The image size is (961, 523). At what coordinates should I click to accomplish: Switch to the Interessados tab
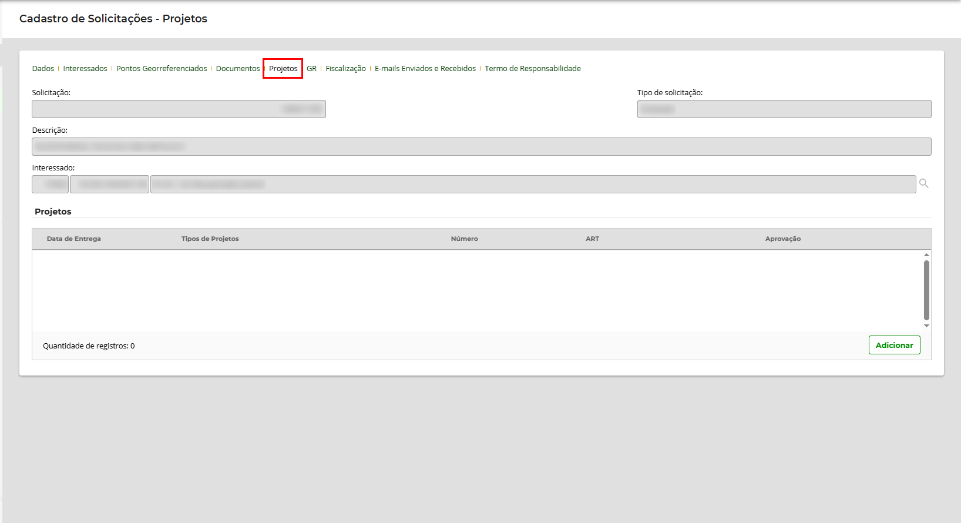tap(85, 69)
